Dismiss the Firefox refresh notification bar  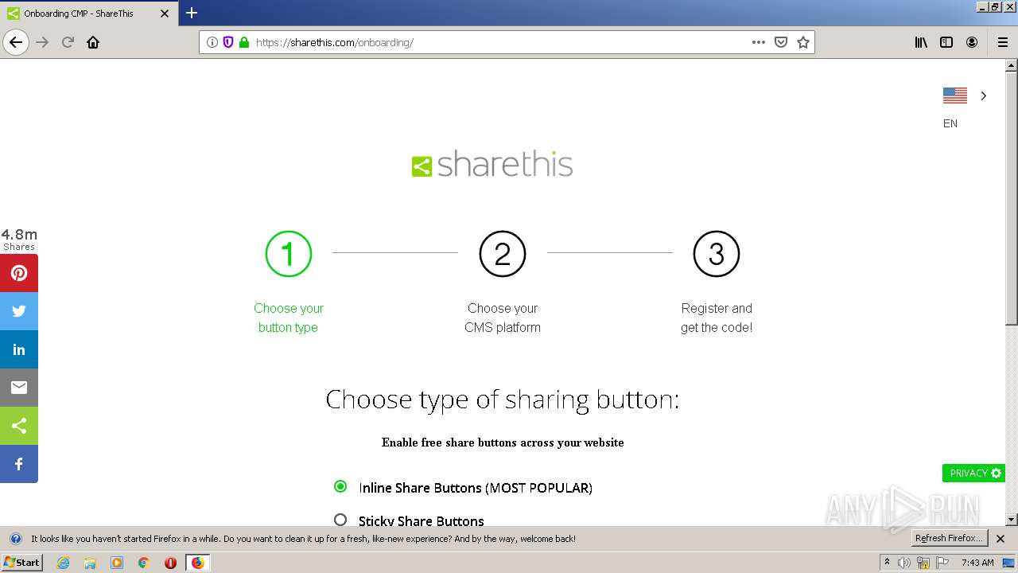pyautogui.click(x=1001, y=539)
